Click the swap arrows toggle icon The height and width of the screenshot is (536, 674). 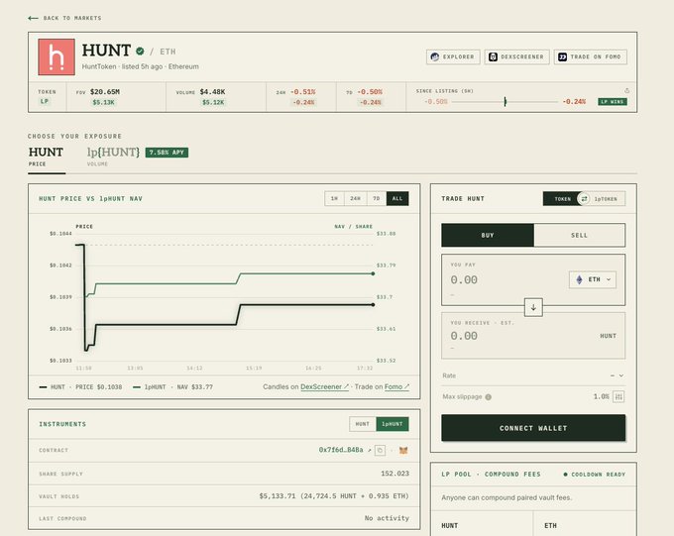coord(584,198)
